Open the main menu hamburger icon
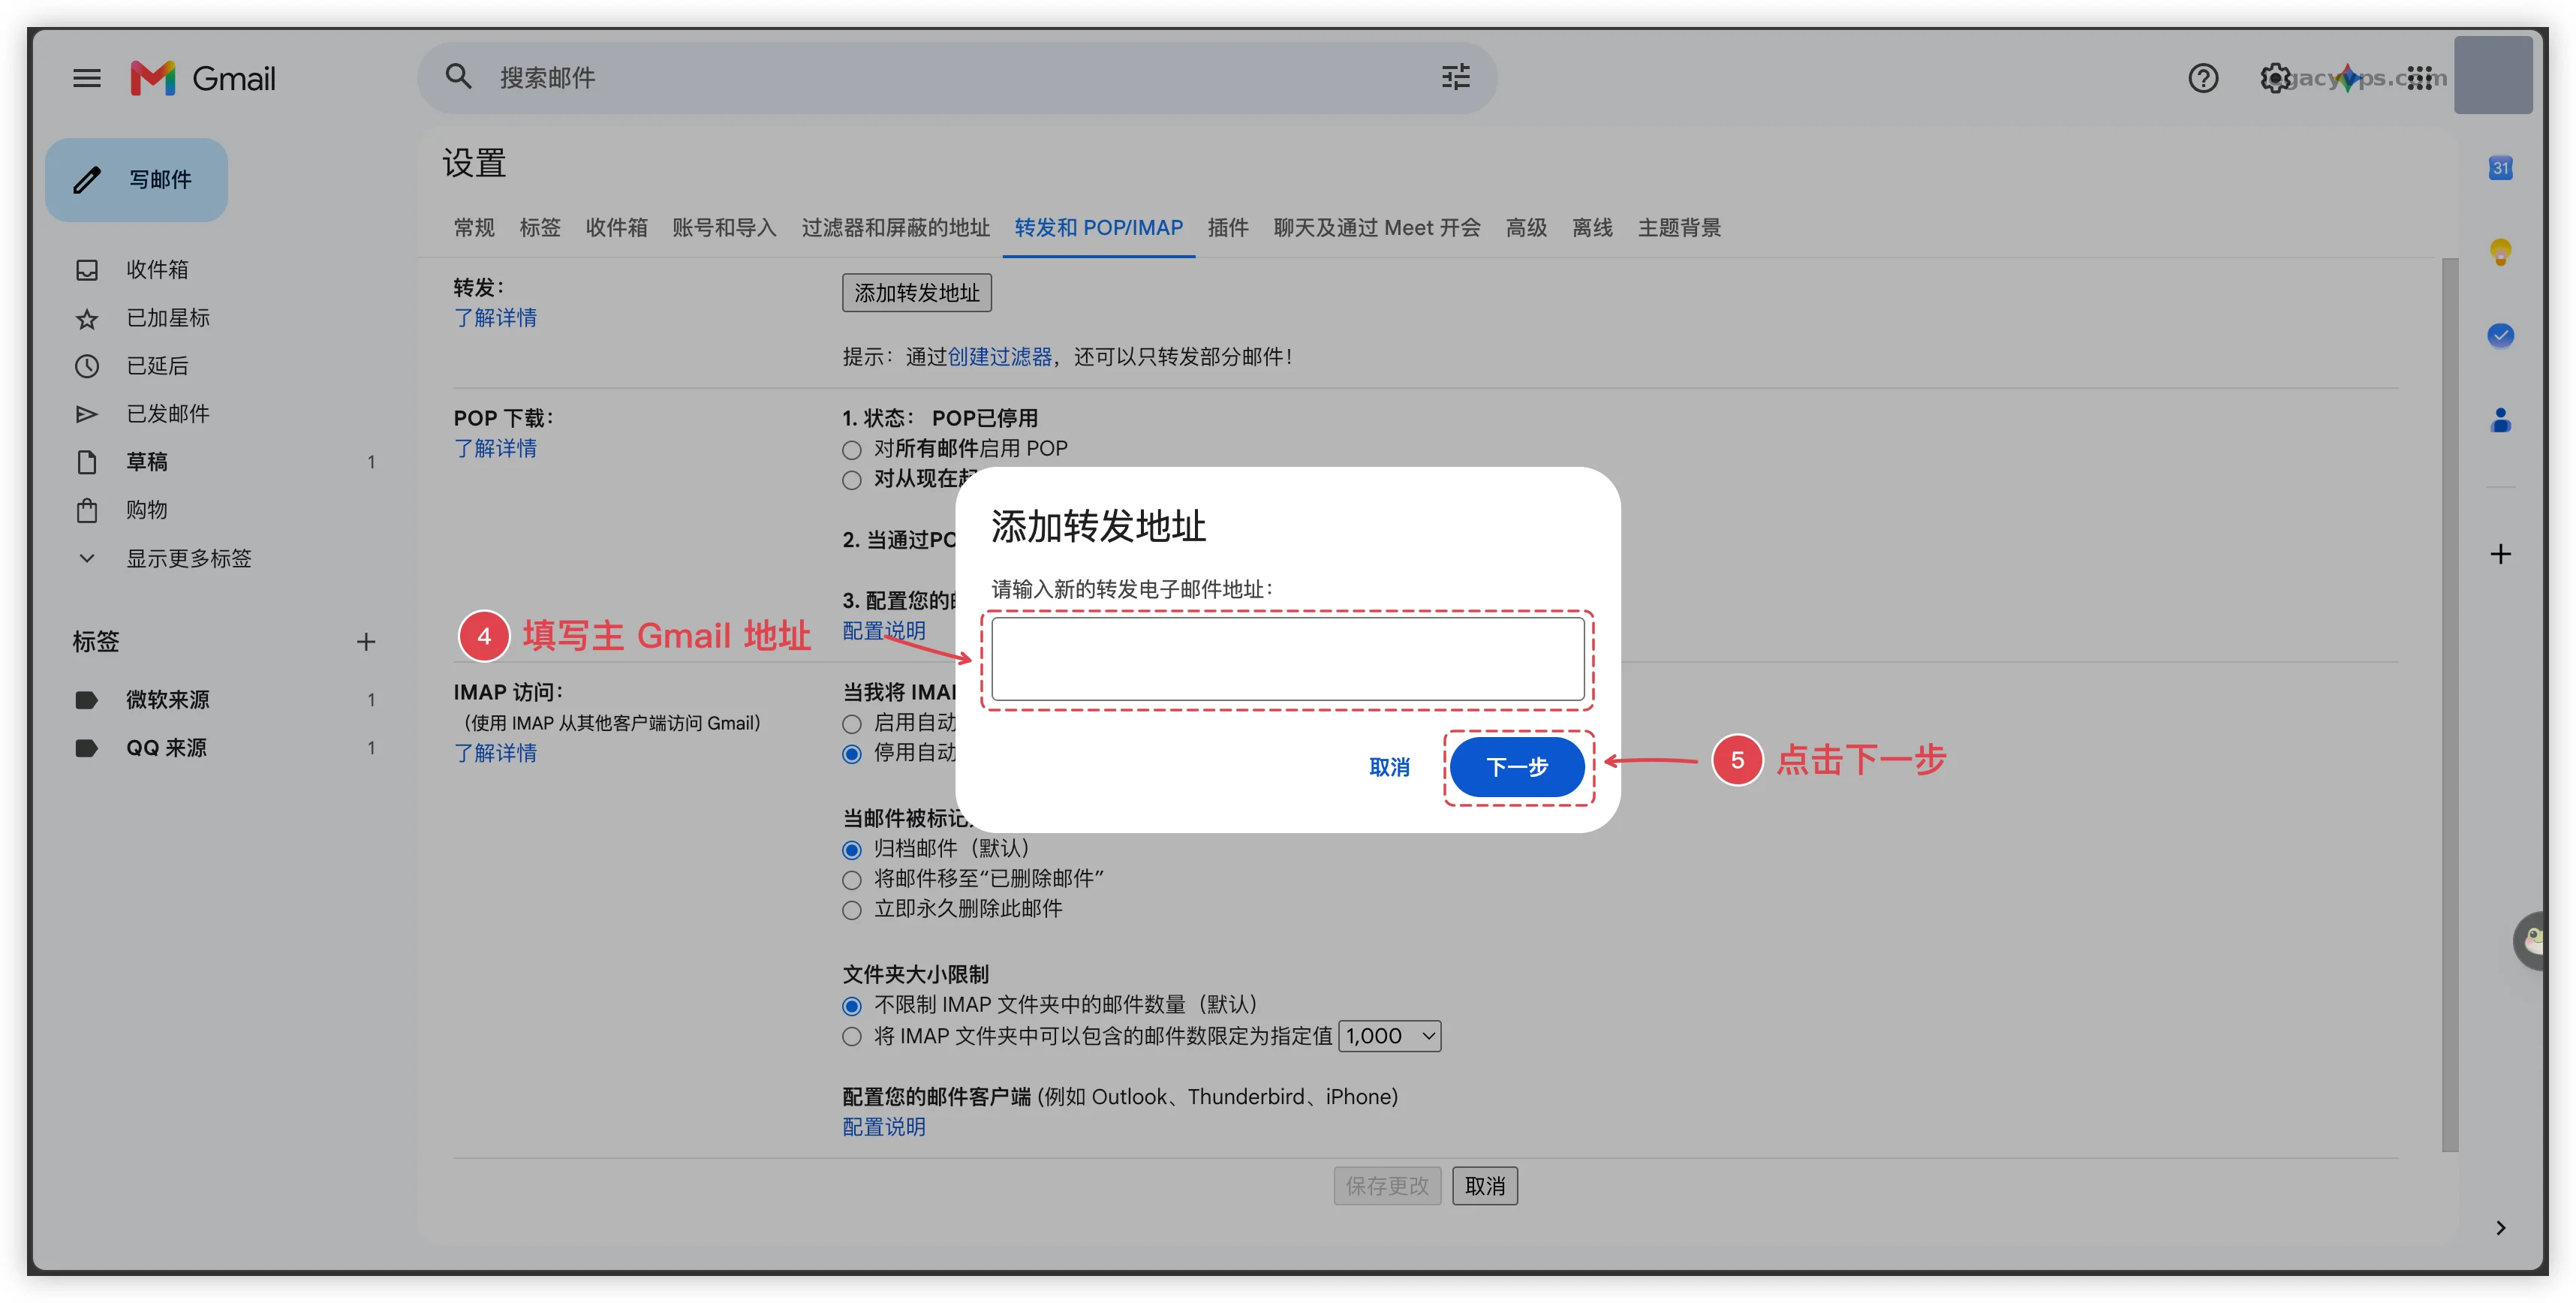 [x=87, y=78]
